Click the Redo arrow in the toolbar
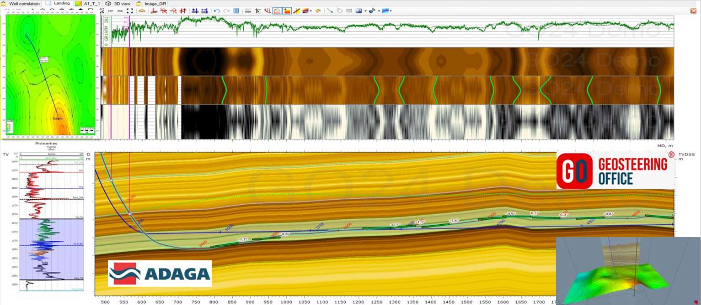 (226, 10)
